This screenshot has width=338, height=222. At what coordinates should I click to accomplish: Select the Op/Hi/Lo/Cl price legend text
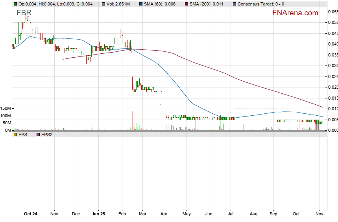[55, 4]
